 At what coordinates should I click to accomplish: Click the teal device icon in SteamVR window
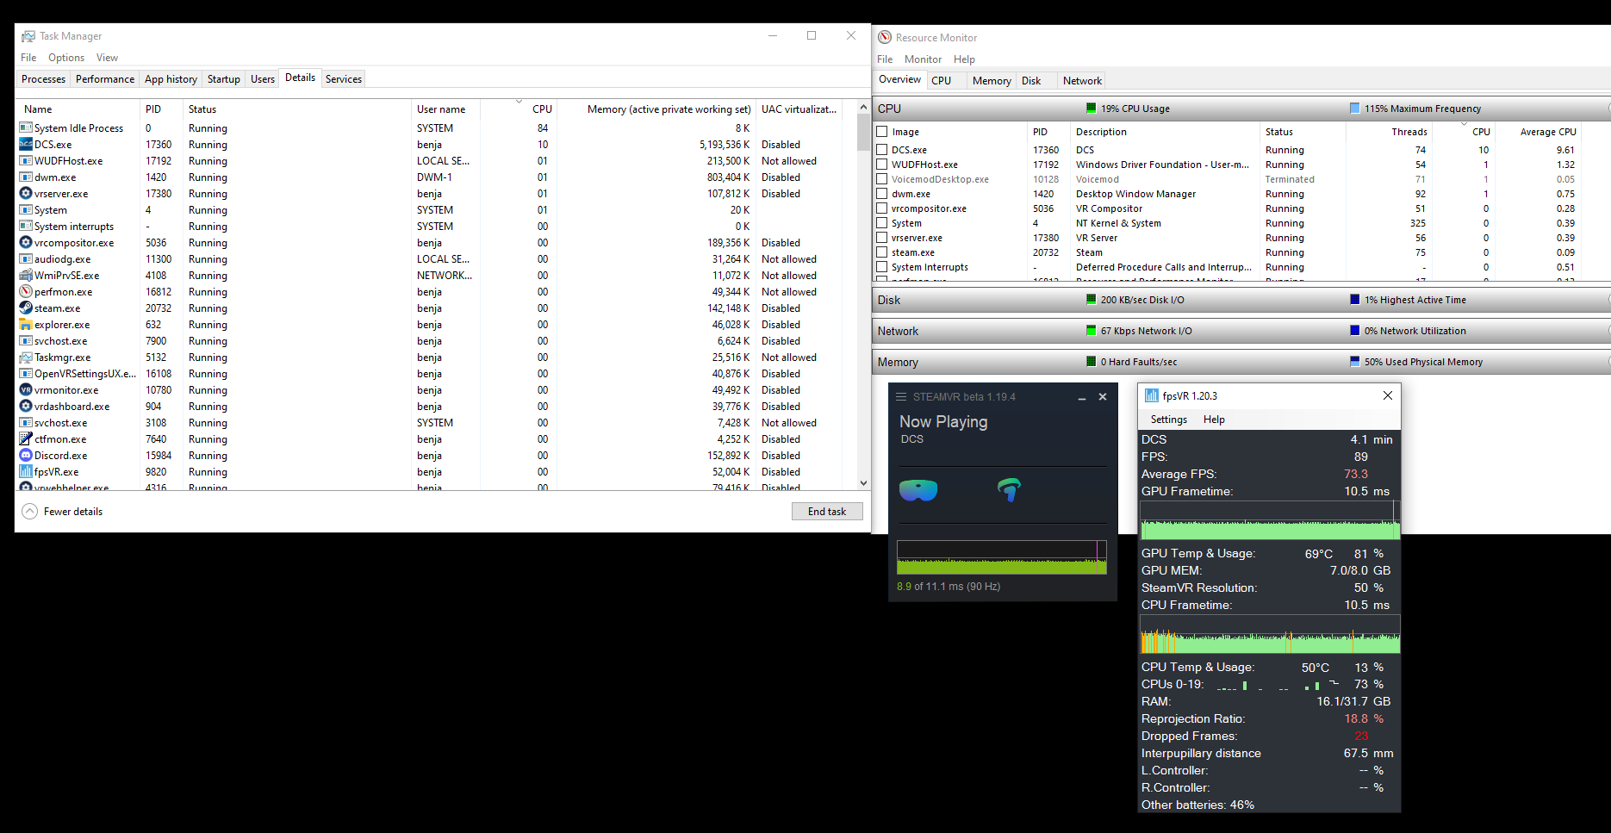coord(1009,489)
